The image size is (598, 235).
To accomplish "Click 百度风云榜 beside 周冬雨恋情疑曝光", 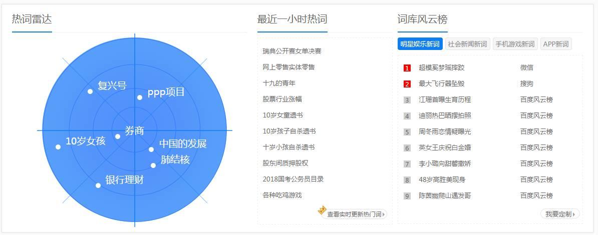I will pos(536,132).
